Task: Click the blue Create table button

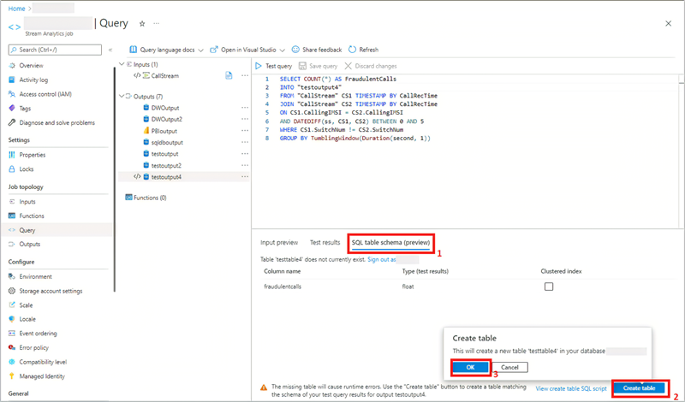Action: tap(639, 388)
